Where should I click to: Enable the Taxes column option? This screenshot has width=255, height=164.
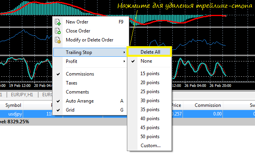click(x=90, y=83)
